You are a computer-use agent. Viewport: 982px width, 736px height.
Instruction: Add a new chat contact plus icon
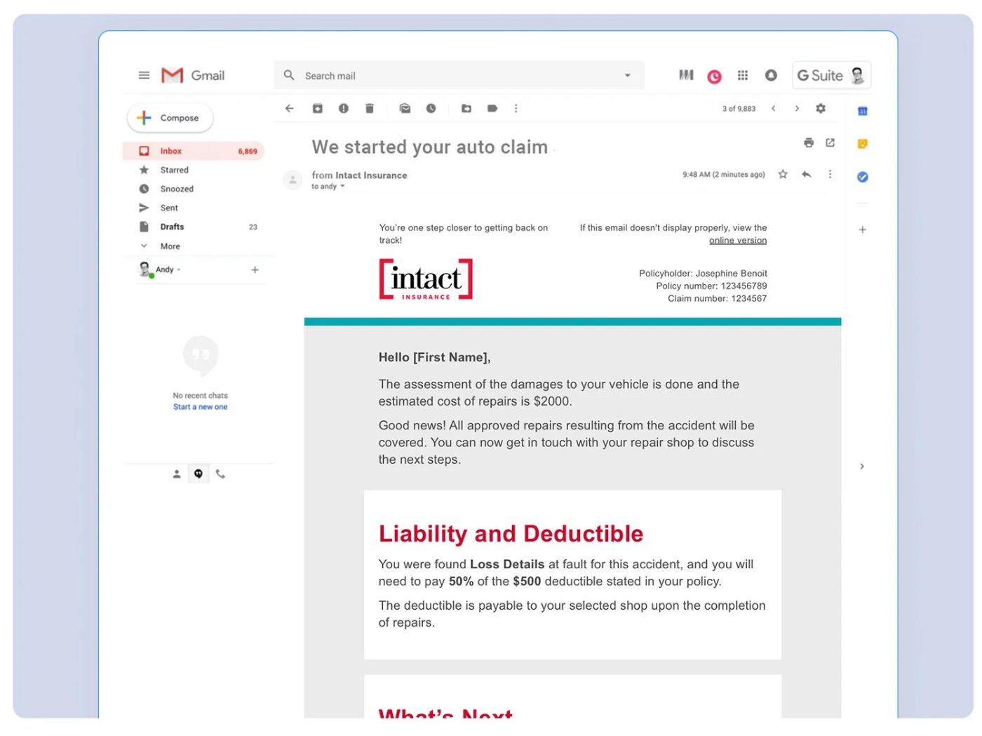pos(255,269)
